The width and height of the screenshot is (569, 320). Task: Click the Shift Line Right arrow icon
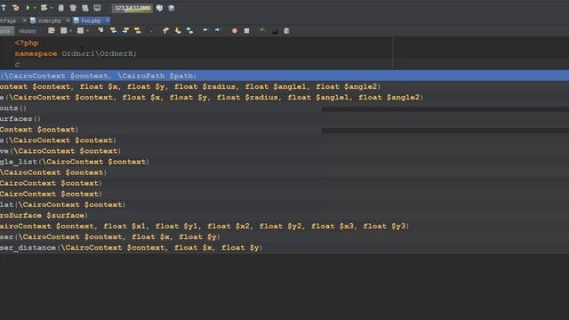coord(217,30)
